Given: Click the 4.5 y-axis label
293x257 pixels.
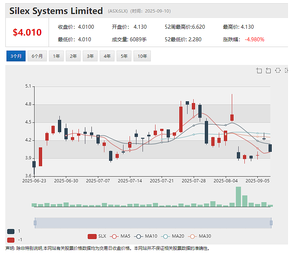Looking at the screenshot, I should (28, 122).
